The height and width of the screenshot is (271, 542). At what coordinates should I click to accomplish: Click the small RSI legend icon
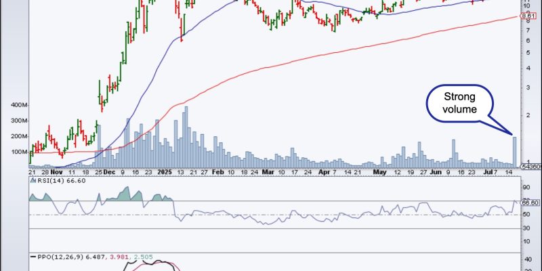coord(33,181)
